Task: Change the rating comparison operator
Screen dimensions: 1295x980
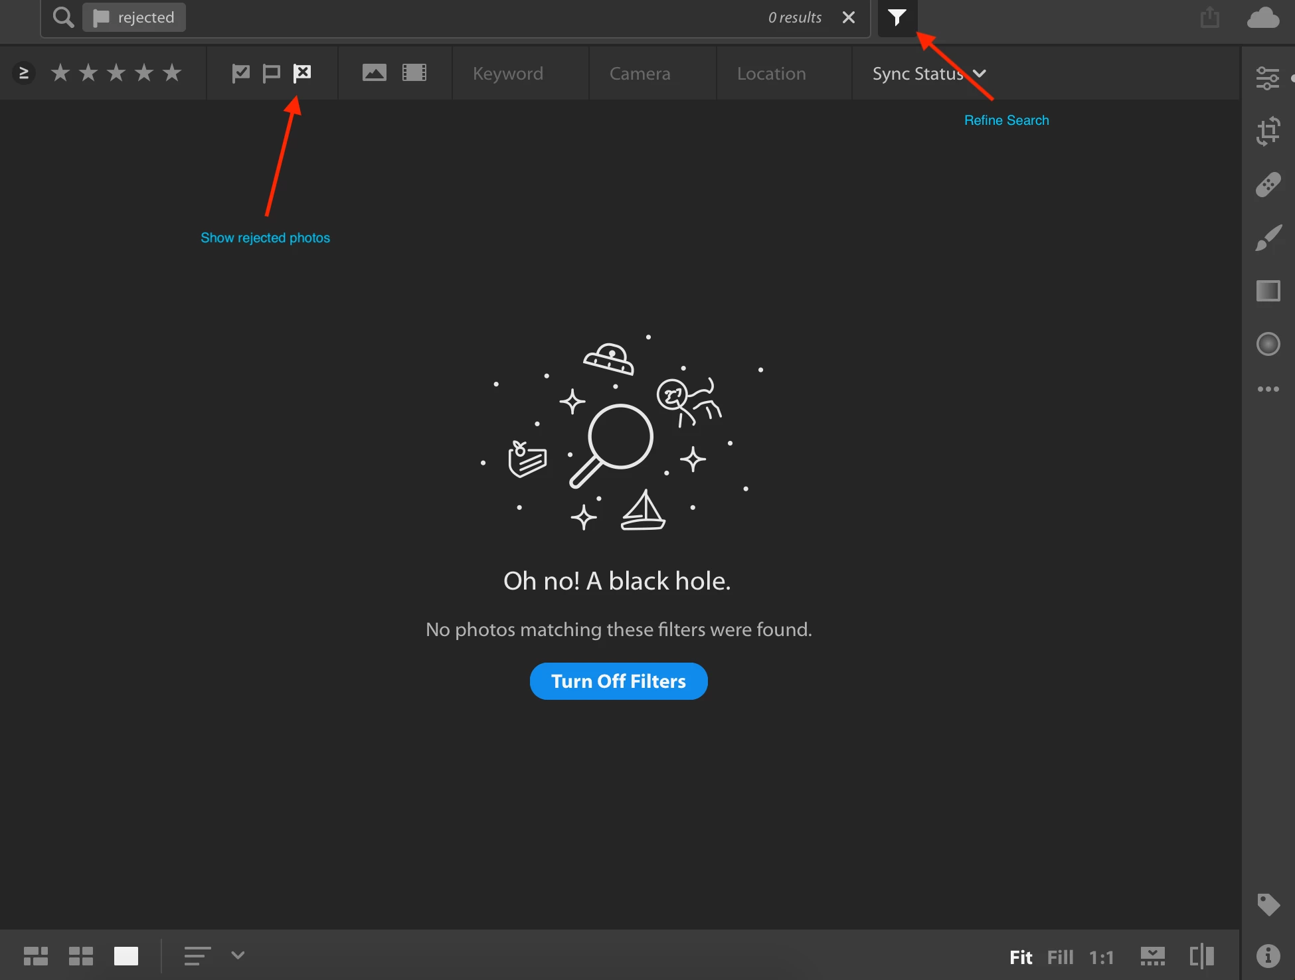Action: pos(24,73)
